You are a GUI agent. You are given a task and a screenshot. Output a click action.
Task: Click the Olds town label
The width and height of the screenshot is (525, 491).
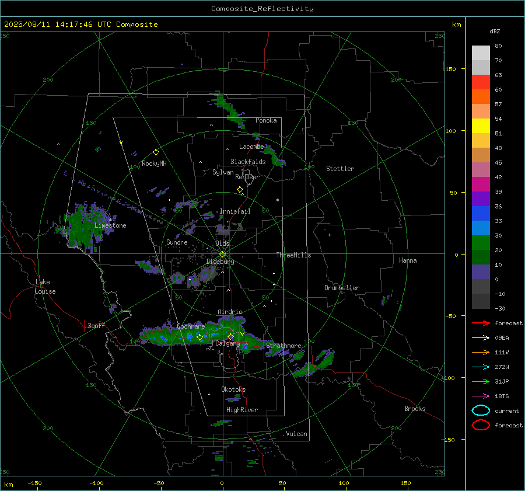tap(222, 243)
